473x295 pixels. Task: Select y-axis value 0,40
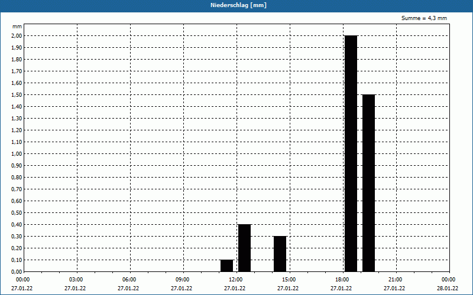(x=17, y=225)
